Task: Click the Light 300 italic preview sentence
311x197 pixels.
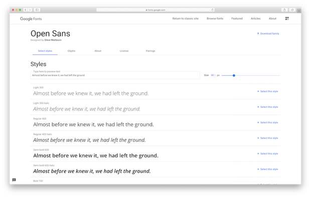Action: click(x=87, y=109)
